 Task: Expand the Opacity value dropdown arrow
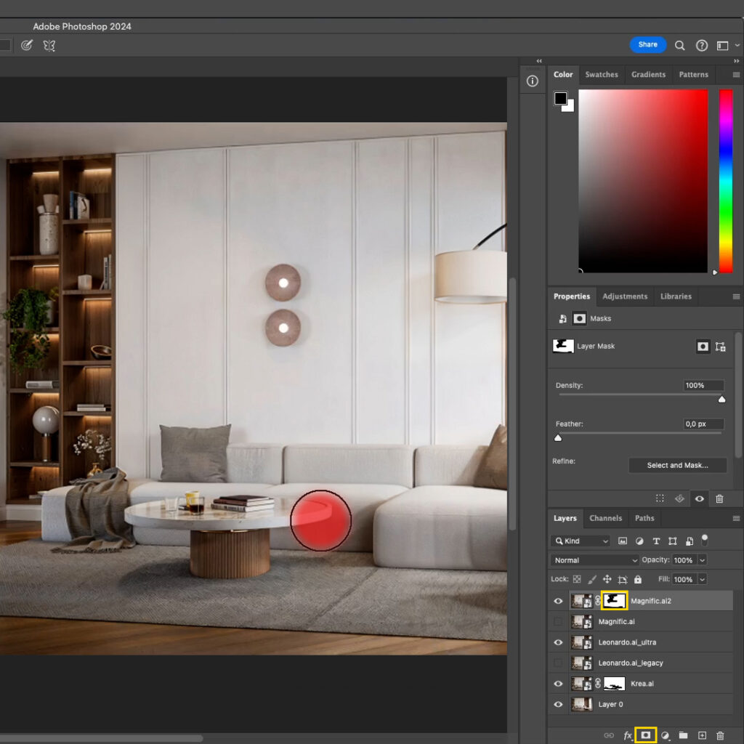coord(702,560)
